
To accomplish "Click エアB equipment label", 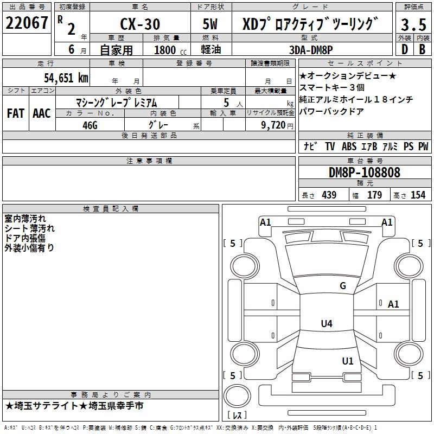I will pyautogui.click(x=369, y=146).
